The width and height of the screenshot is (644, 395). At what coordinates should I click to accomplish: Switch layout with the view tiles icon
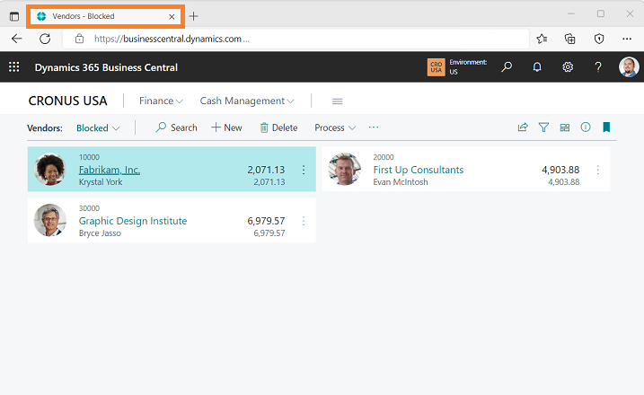pyautogui.click(x=565, y=127)
